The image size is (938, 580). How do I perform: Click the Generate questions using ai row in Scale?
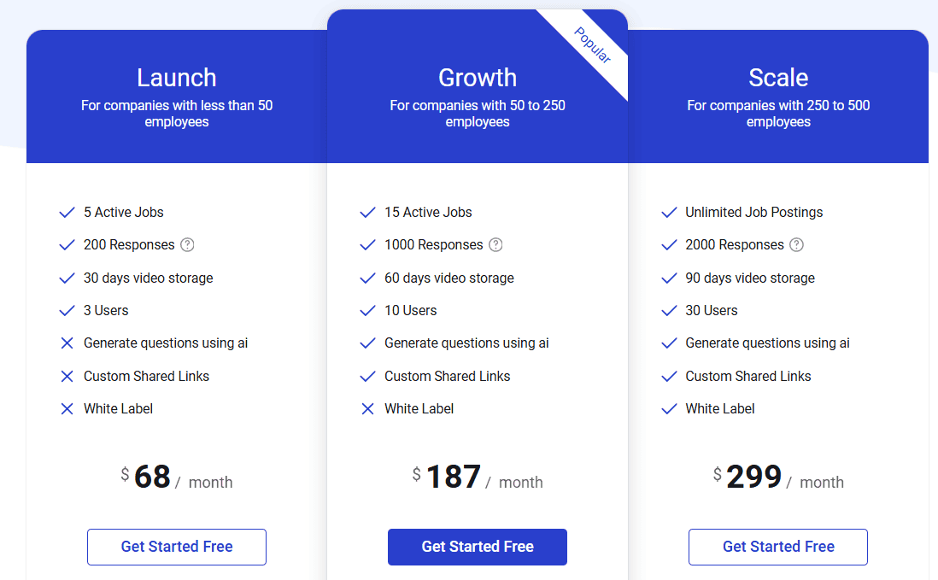(766, 343)
